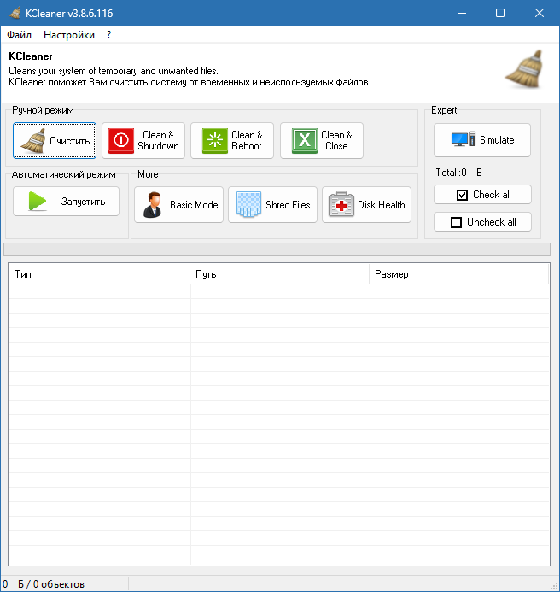The width and height of the screenshot is (560, 592).
Task: Click the empty progress bar
Action: pos(277,249)
